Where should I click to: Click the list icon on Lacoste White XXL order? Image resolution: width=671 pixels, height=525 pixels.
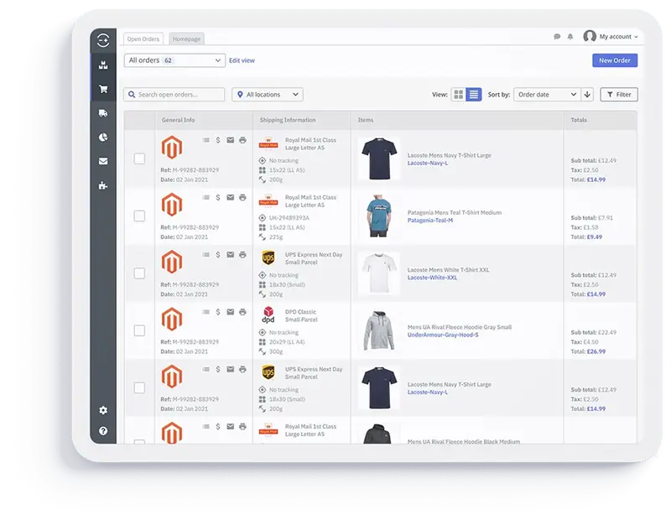(x=205, y=255)
